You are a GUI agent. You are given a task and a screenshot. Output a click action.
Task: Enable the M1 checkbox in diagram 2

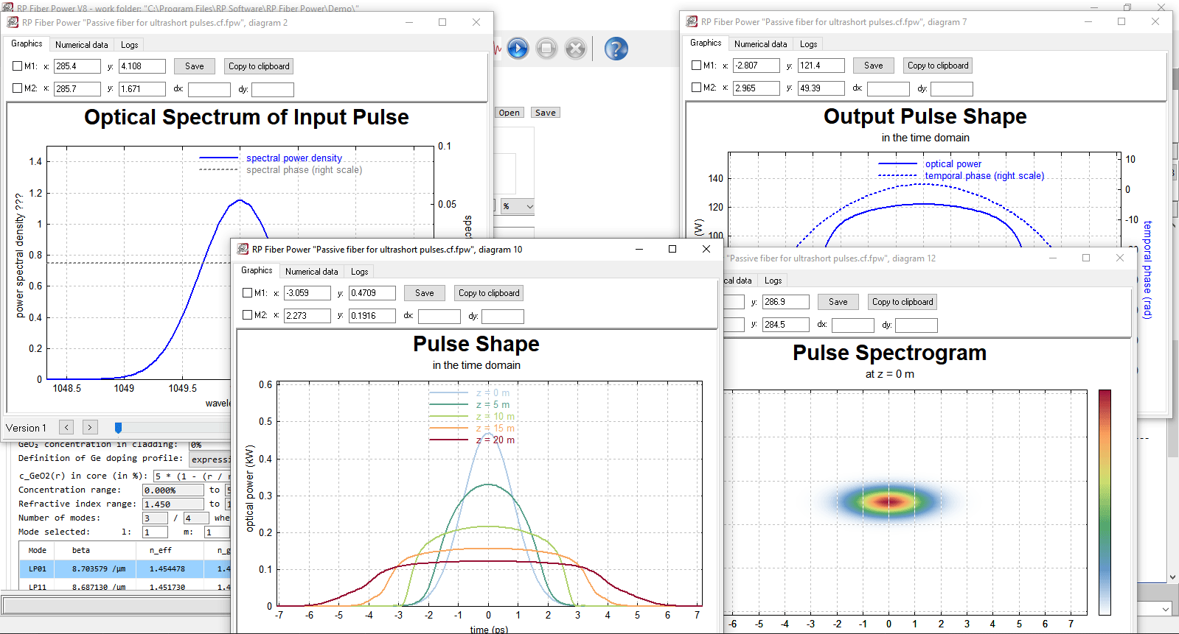[18, 66]
